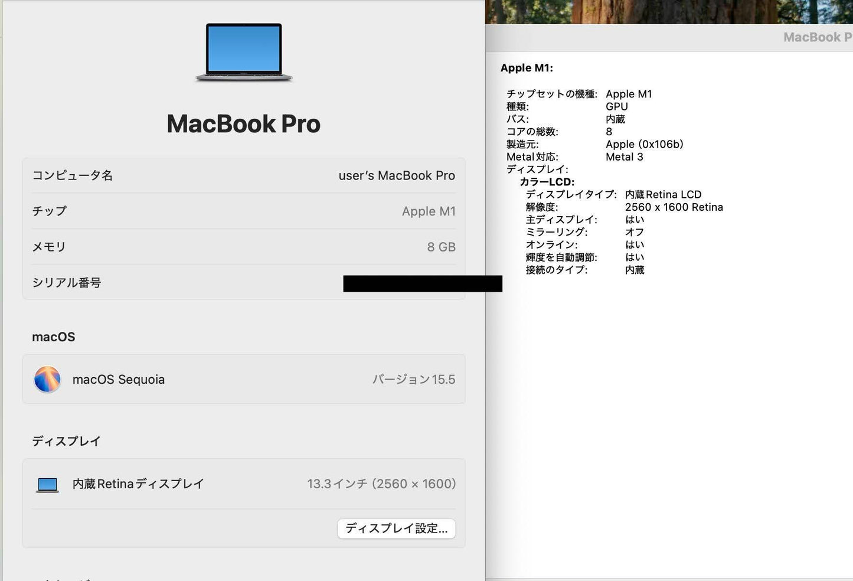The image size is (853, 581).
Task: Click the macOS Sequoia logo icon
Action: click(x=47, y=379)
